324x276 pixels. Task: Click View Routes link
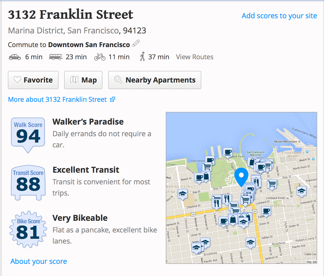point(195,57)
